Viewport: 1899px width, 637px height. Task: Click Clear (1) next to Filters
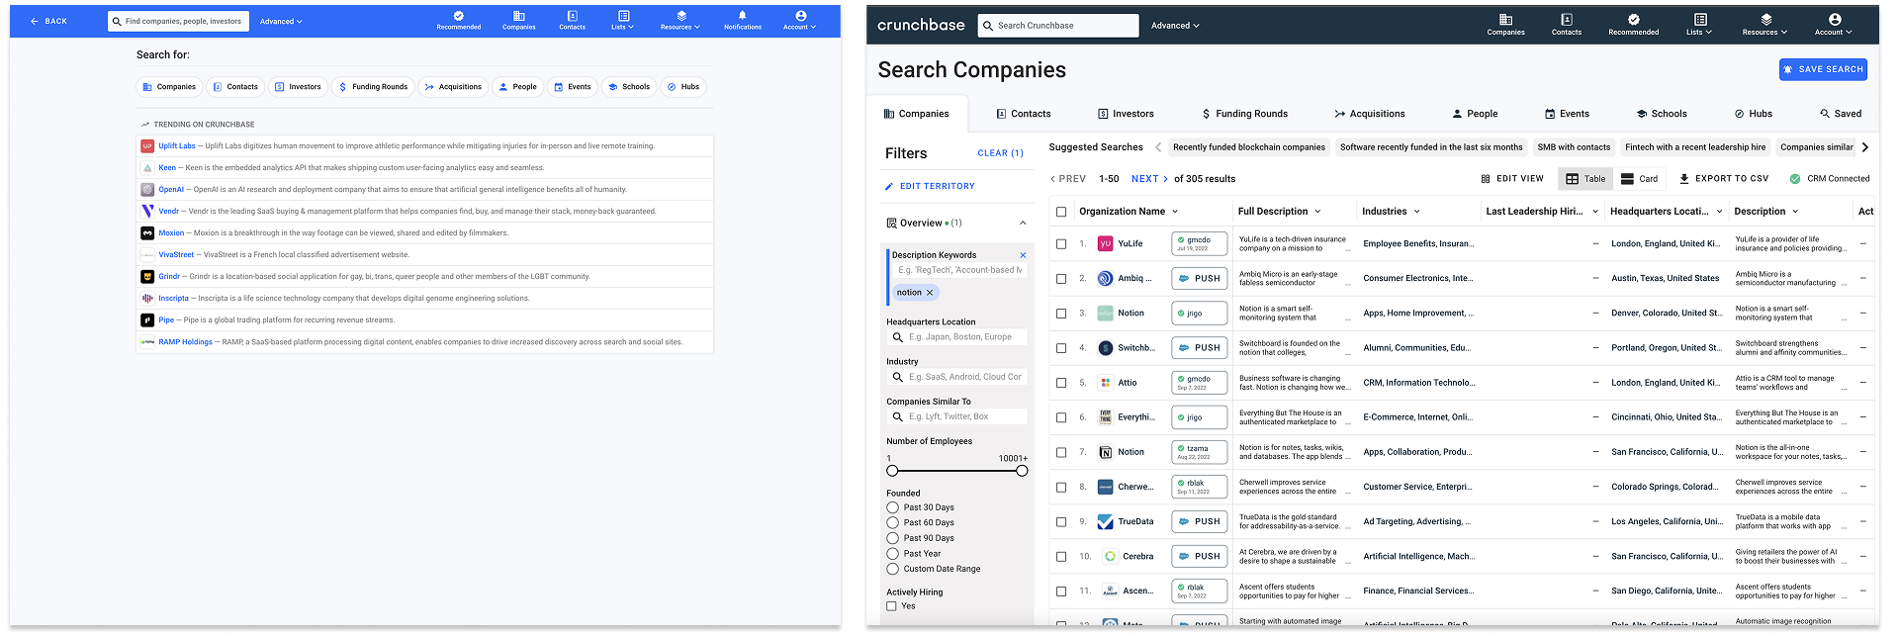coord(1000,153)
